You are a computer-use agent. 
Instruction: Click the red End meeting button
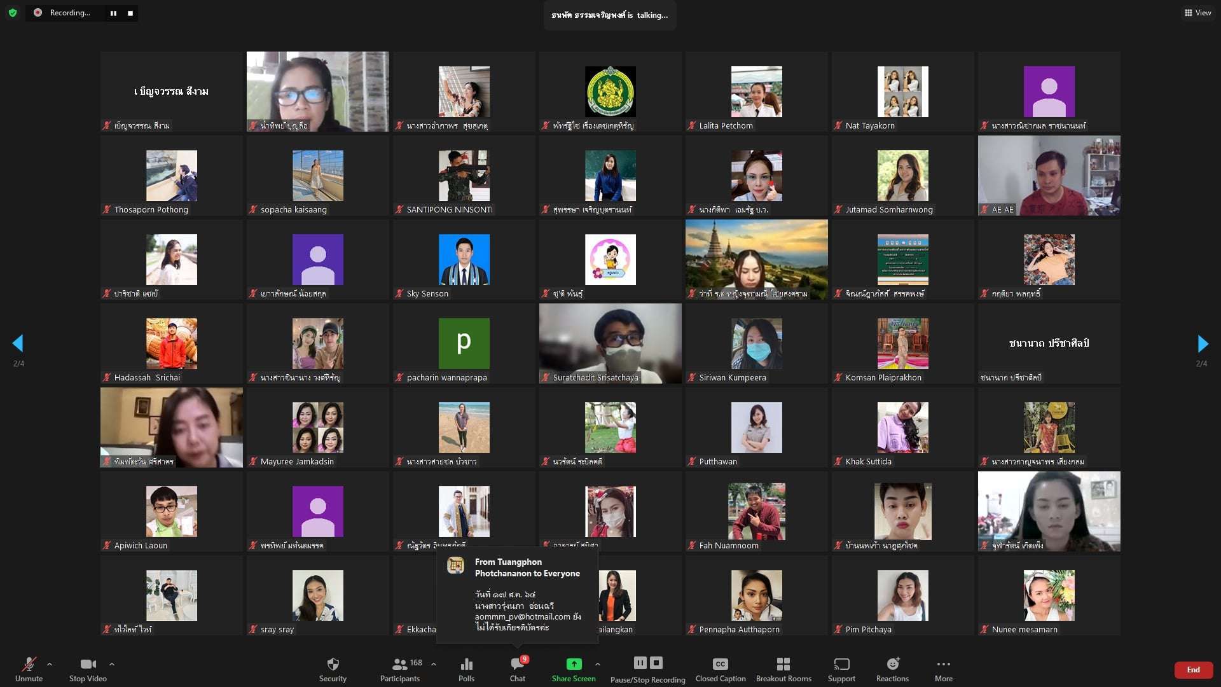coord(1193,669)
